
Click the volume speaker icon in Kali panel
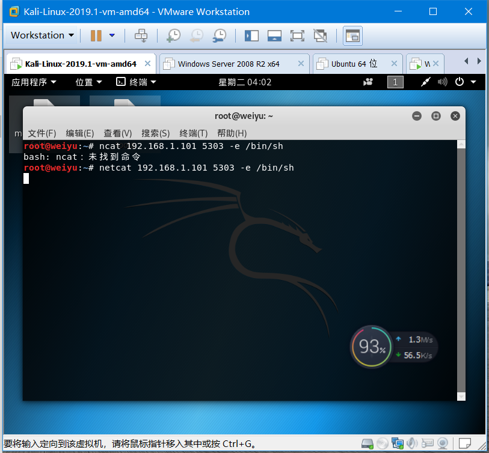click(x=442, y=82)
